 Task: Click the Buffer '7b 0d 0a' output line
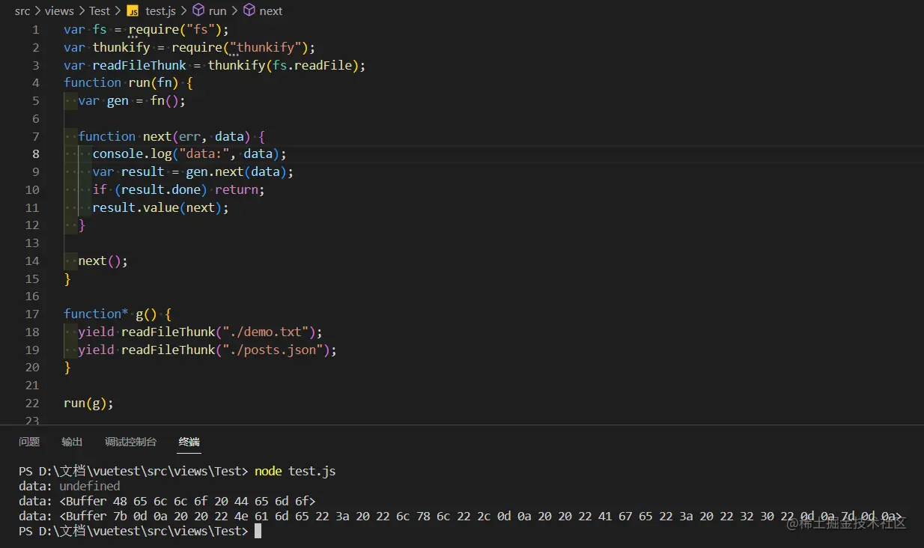pos(461,517)
